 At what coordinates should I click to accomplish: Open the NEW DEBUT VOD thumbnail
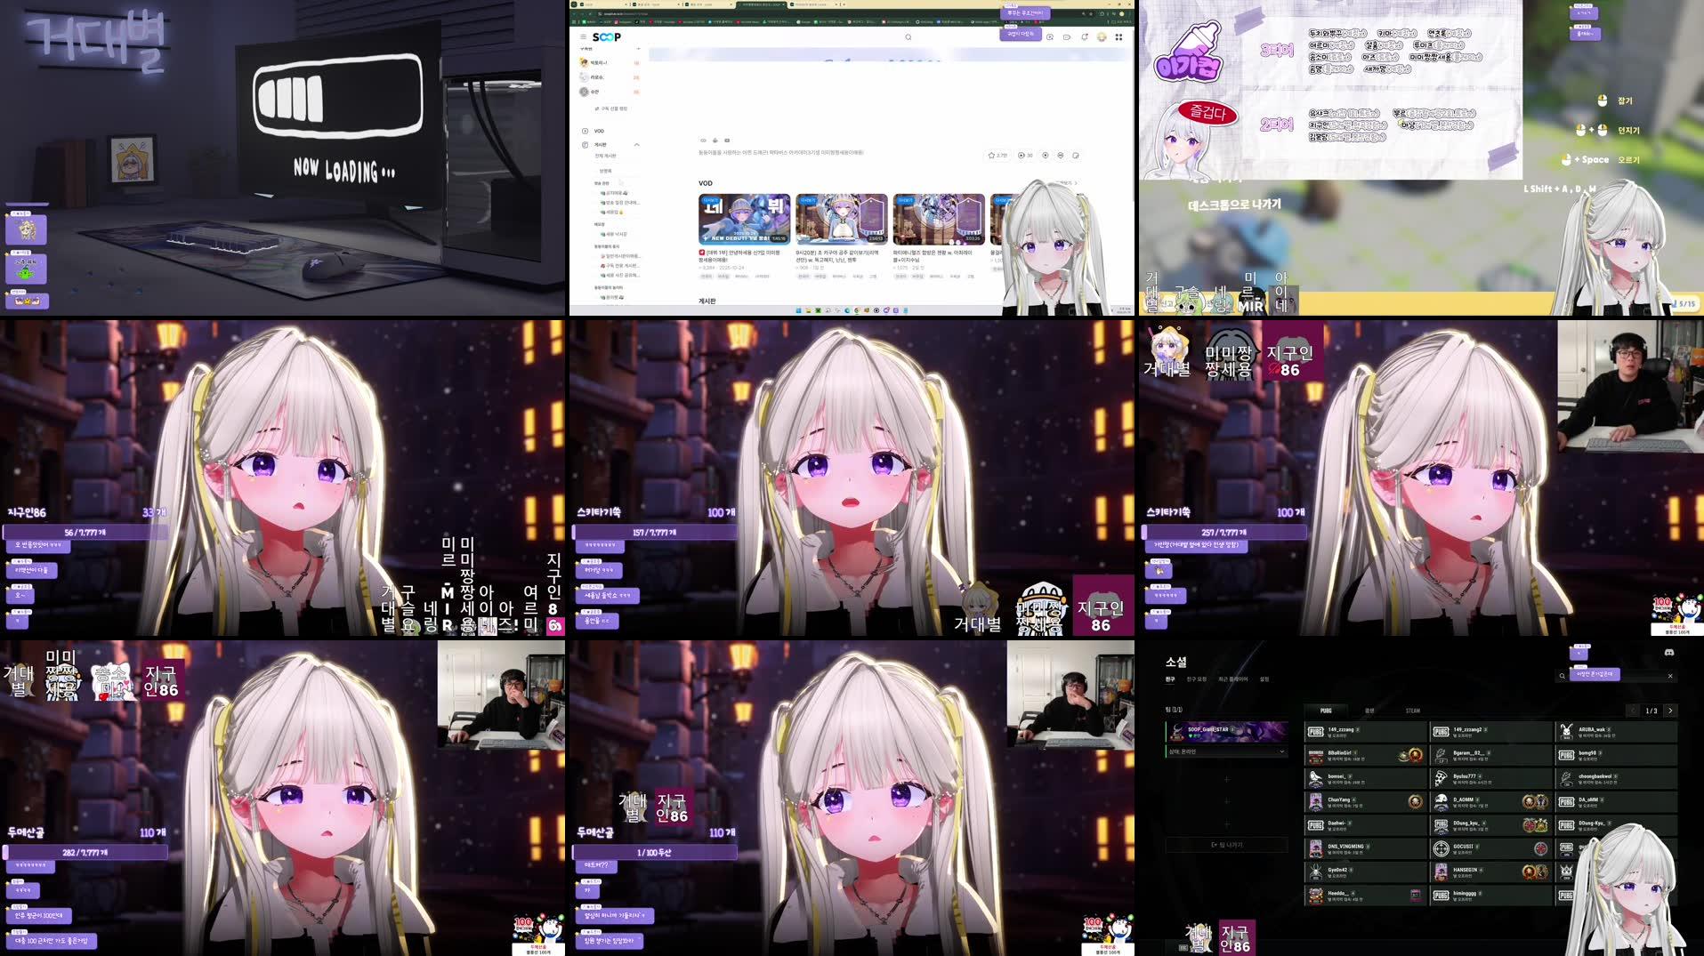pos(744,219)
